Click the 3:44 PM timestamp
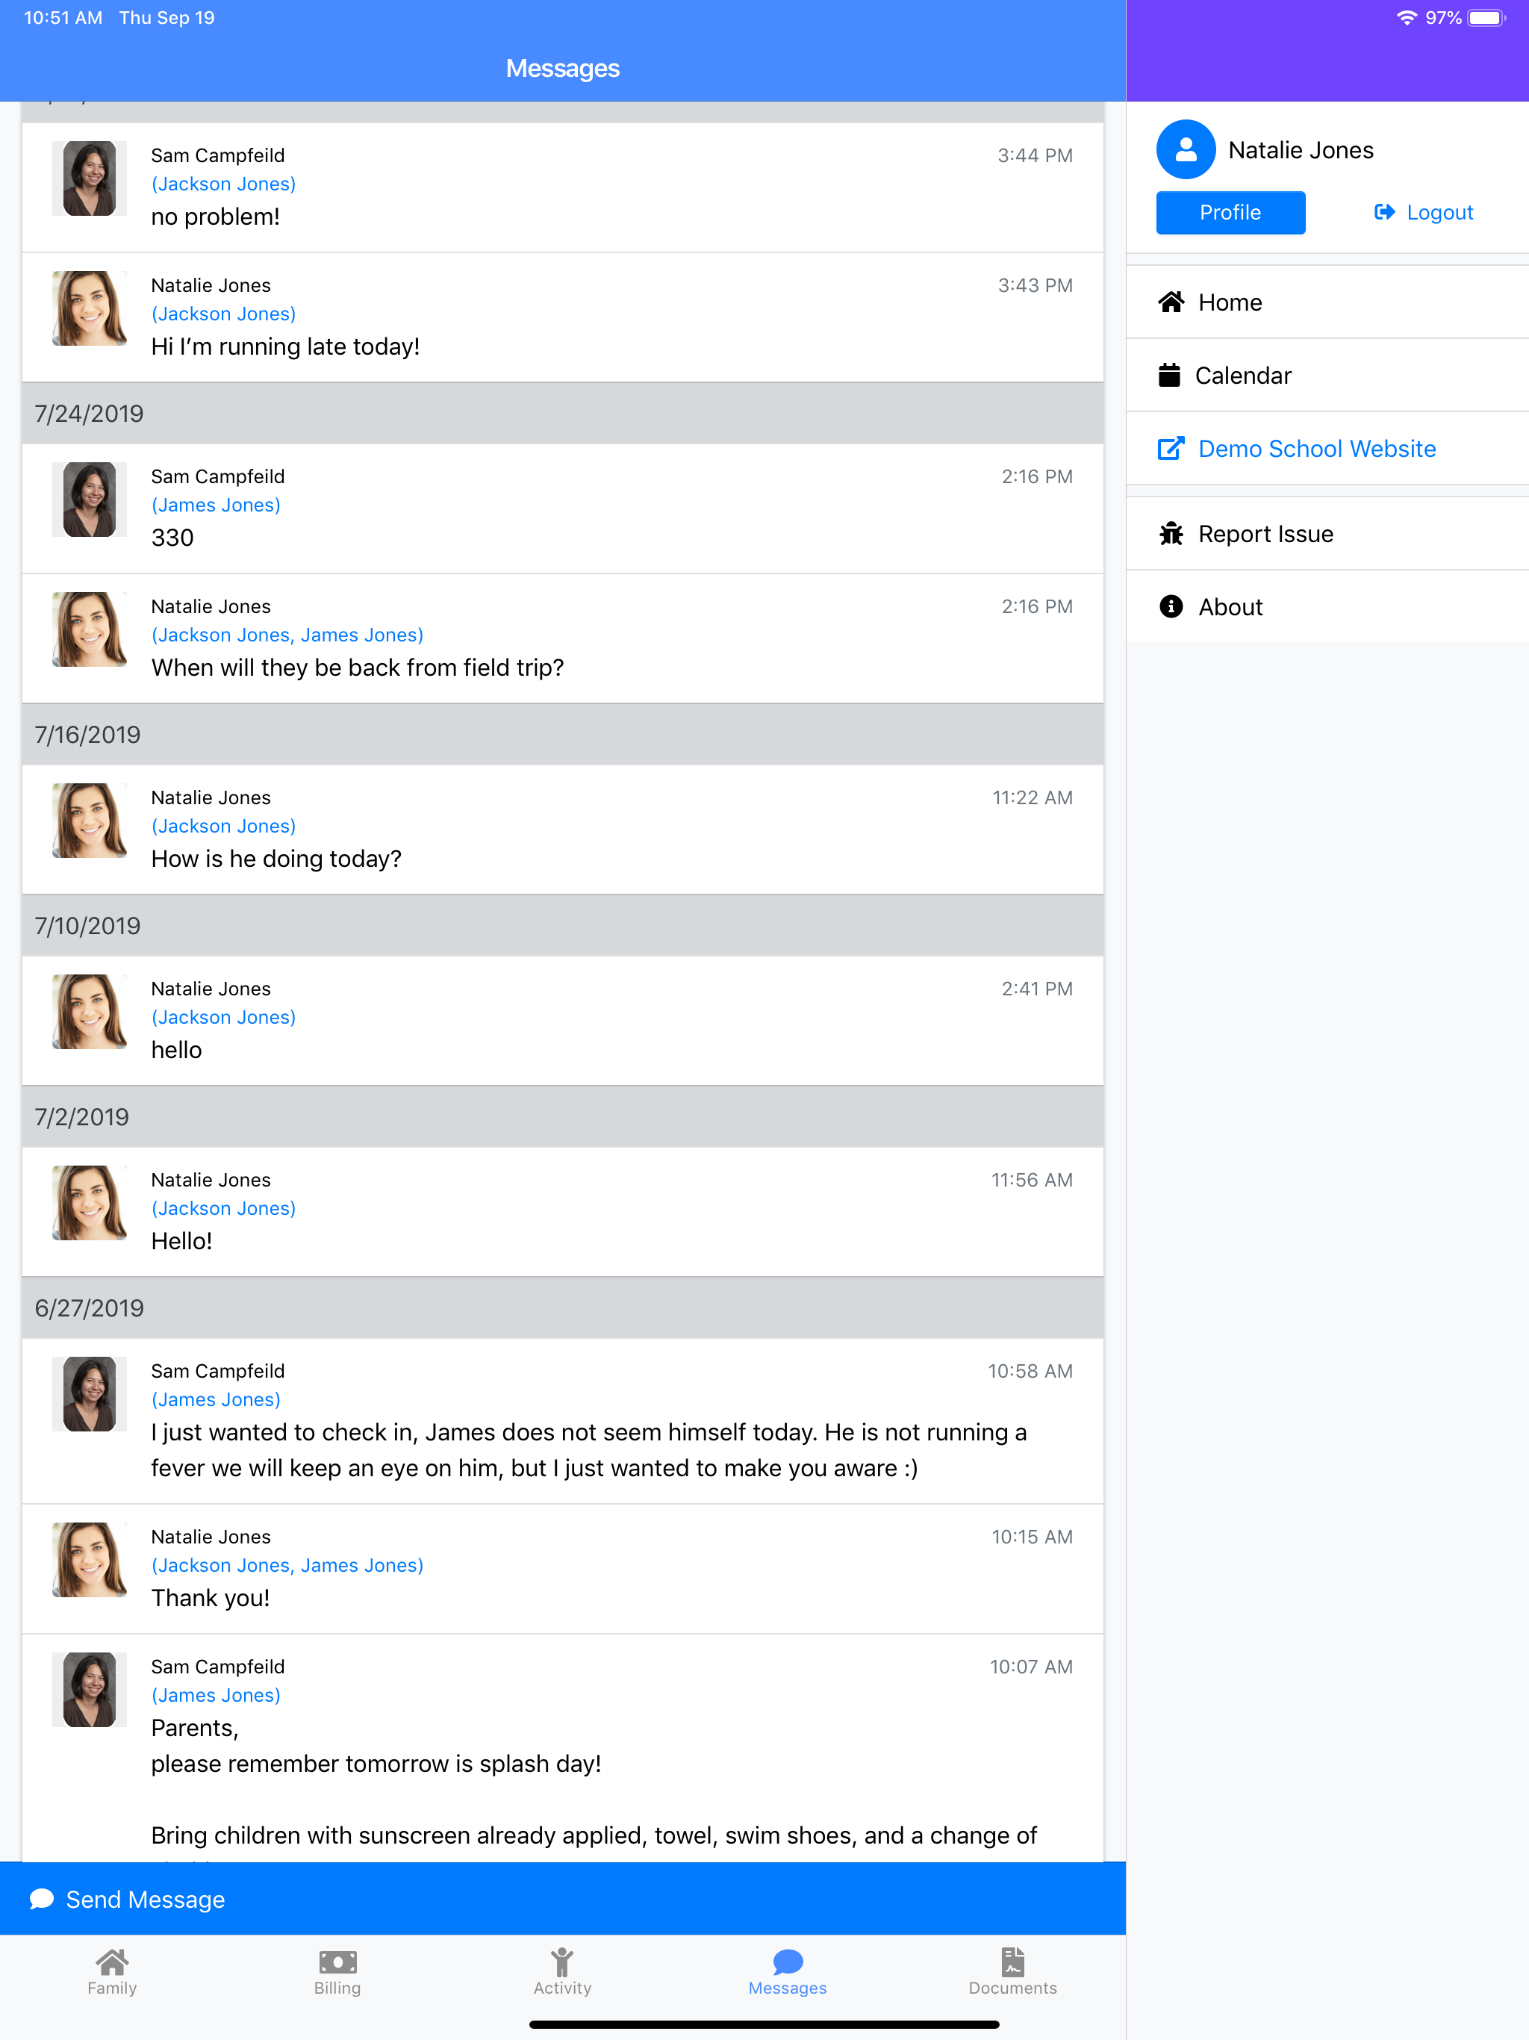 click(x=1035, y=155)
